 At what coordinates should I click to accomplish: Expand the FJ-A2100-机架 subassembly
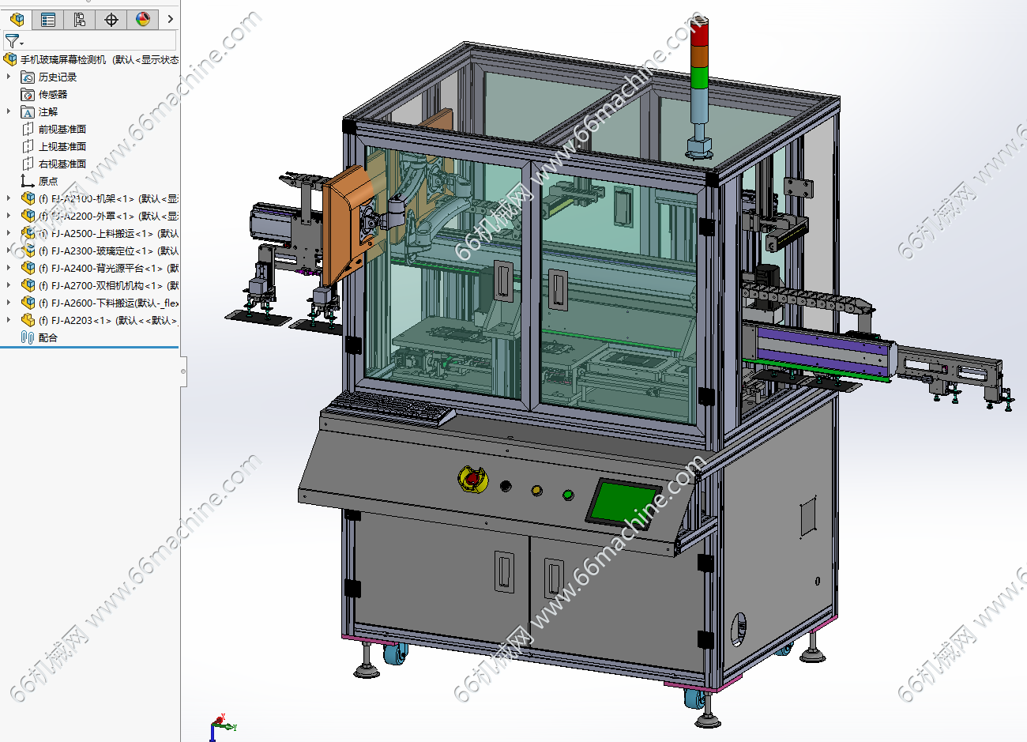point(9,198)
